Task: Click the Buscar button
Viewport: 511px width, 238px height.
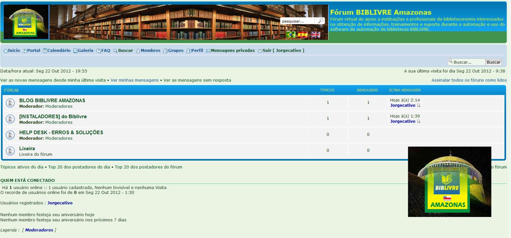Action: pyautogui.click(x=493, y=62)
